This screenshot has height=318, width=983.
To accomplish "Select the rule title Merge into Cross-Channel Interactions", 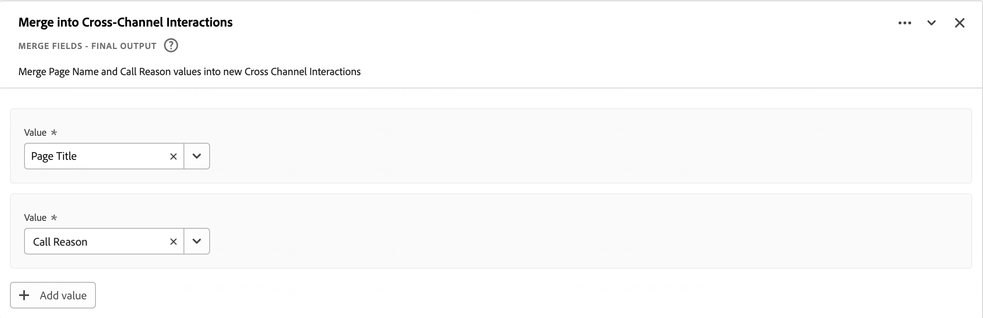I will 125,22.
